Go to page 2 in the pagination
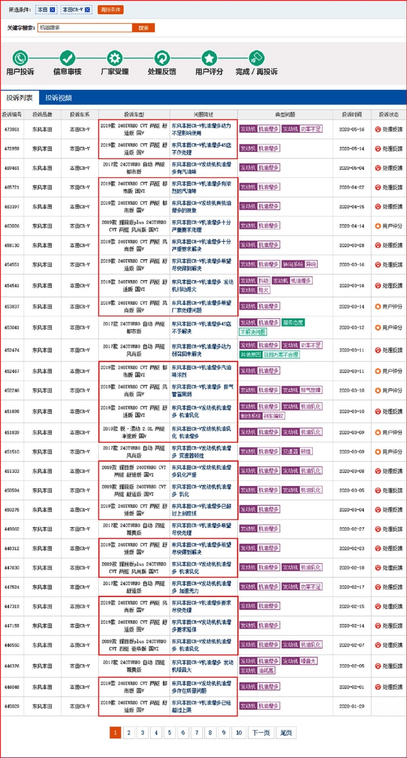Image resolution: width=407 pixels, height=758 pixels. coord(129,733)
